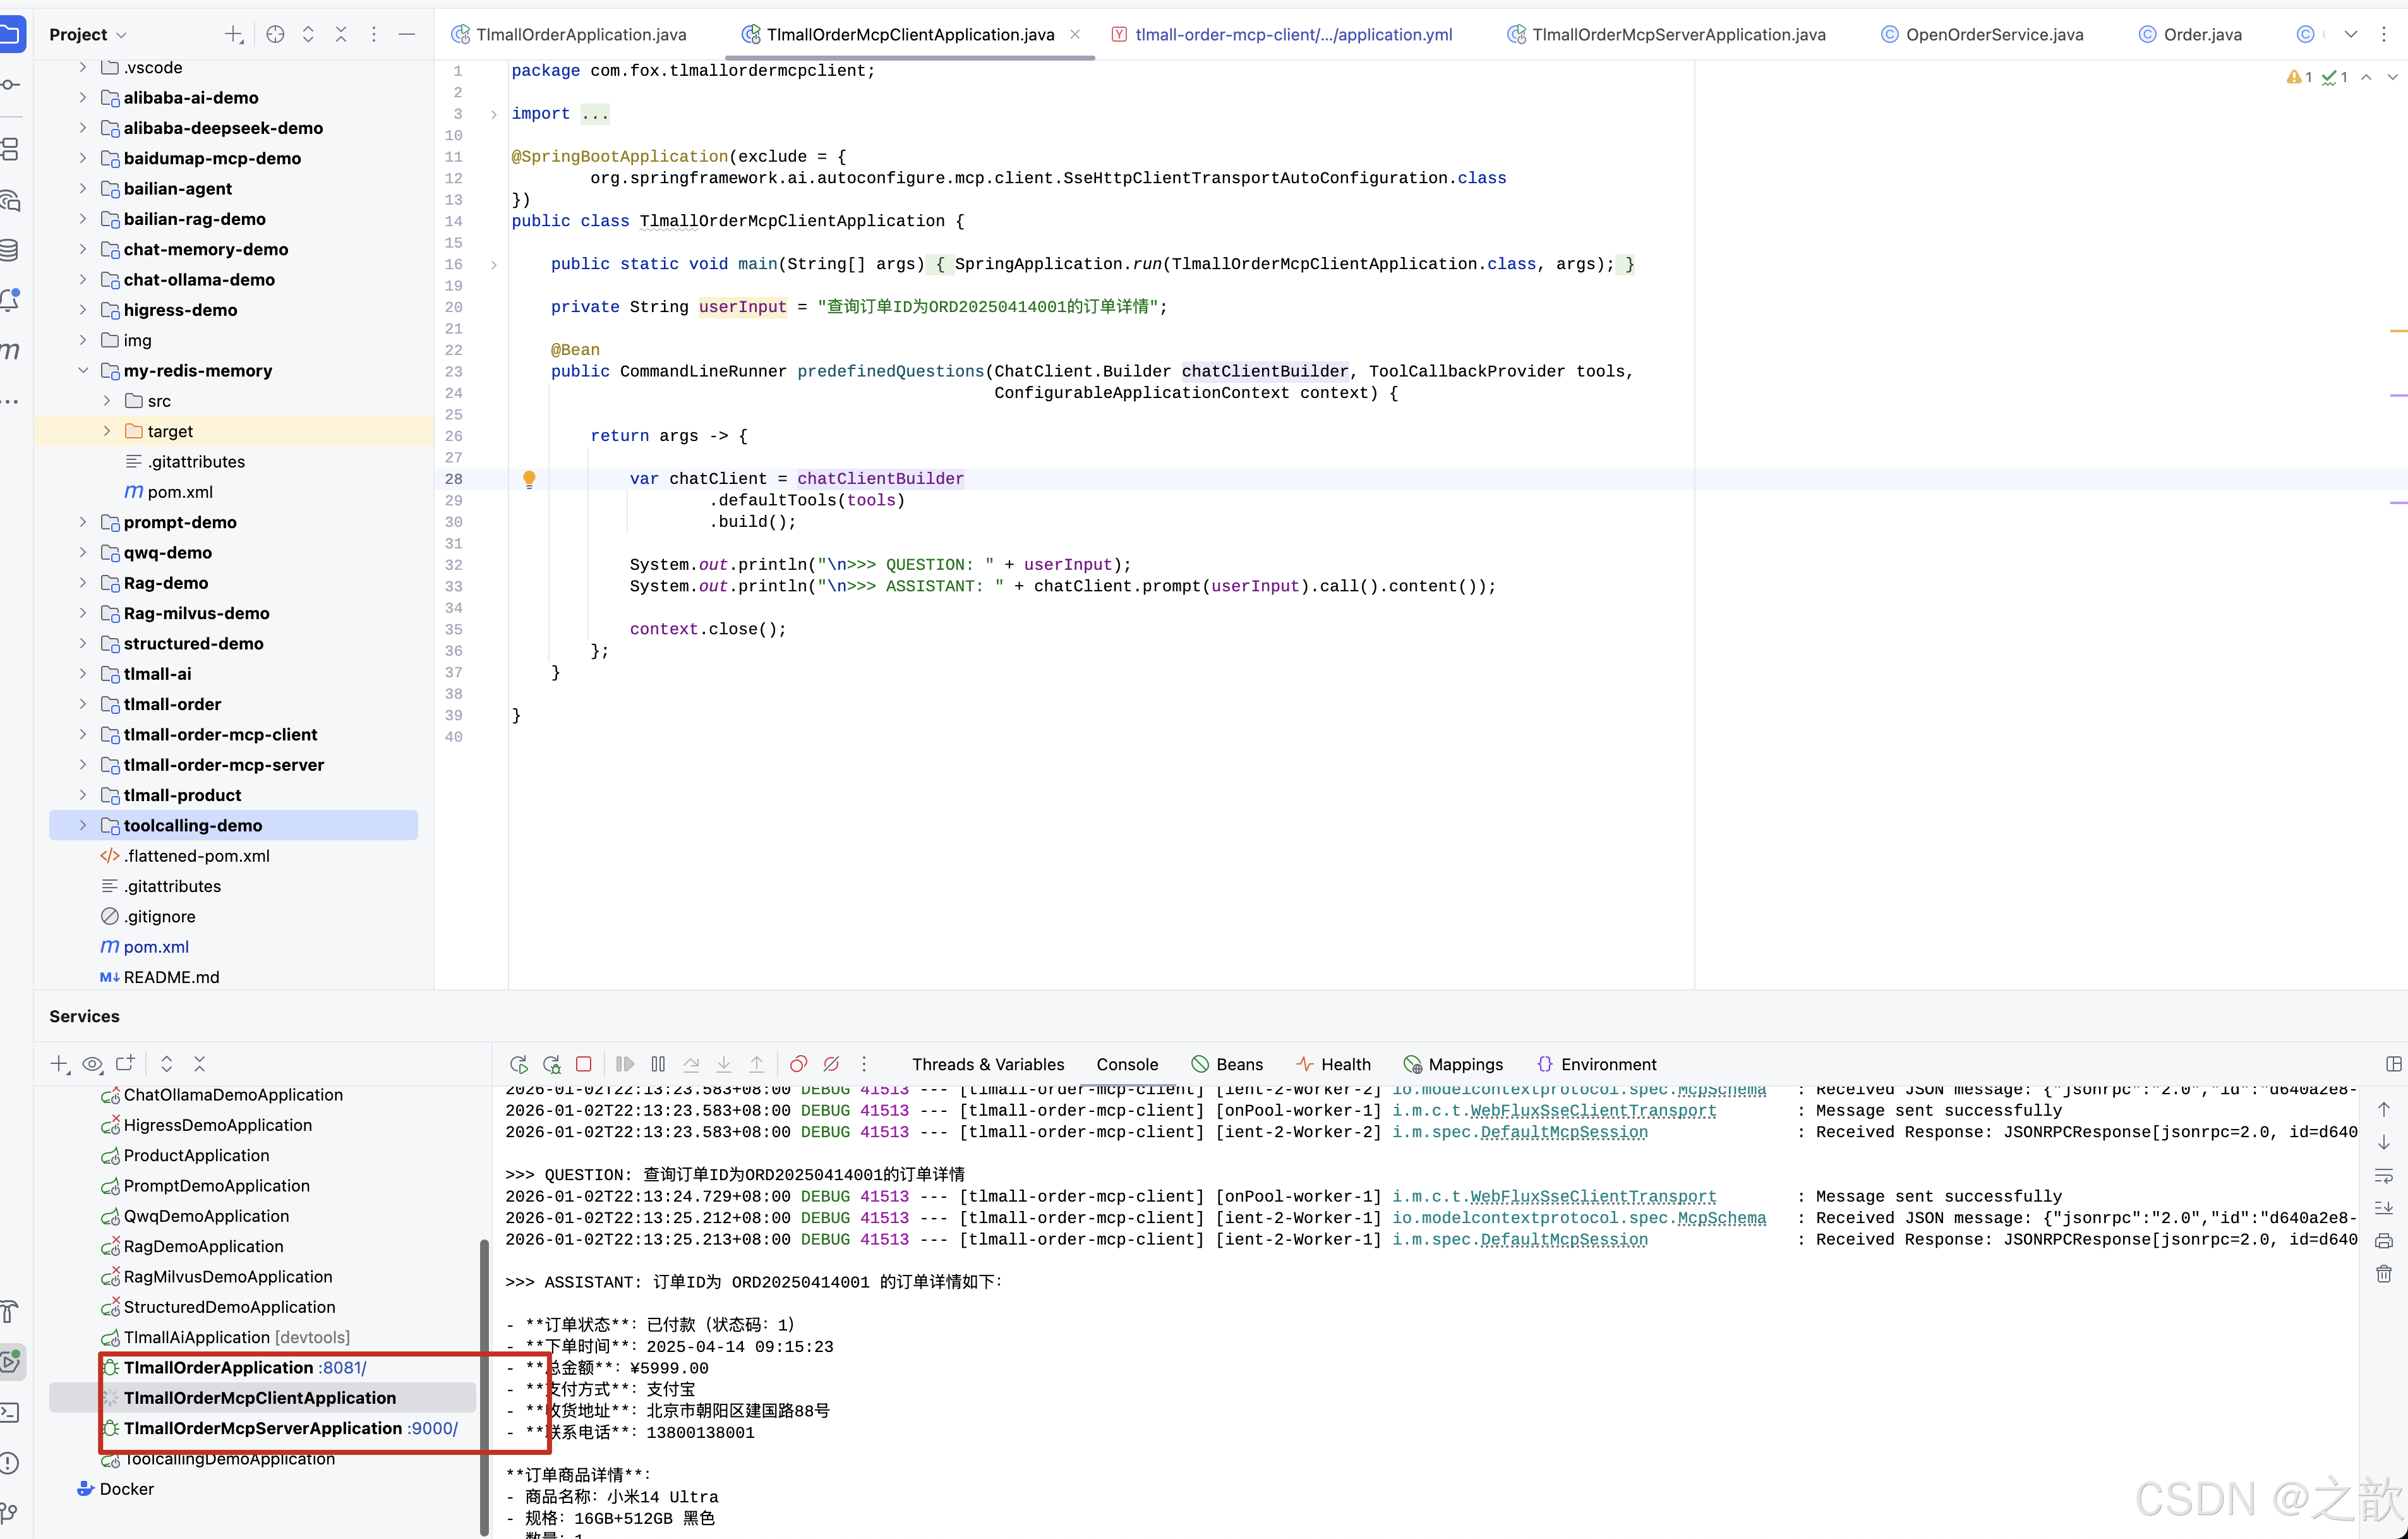Expand the tlmall-order-mcp-client folder
The image size is (2408, 1539).
pos(83,735)
